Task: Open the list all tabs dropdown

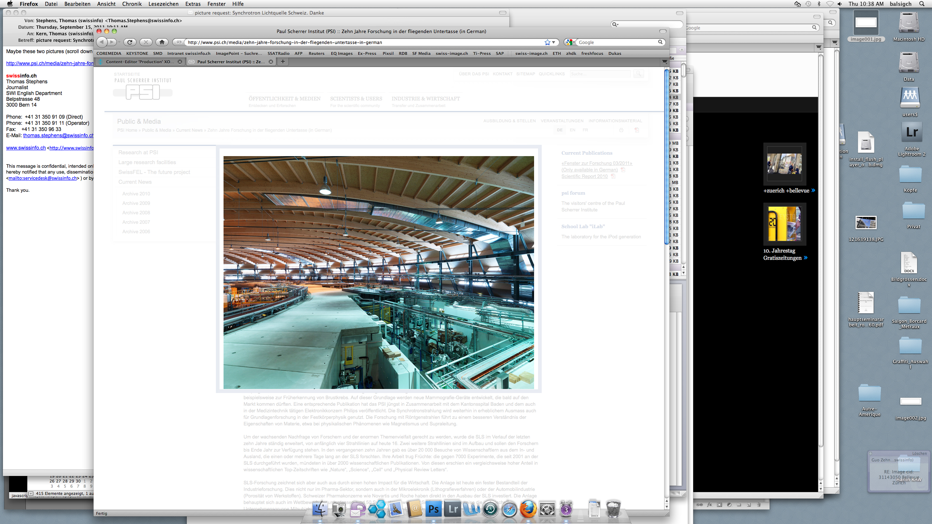Action: click(665, 62)
